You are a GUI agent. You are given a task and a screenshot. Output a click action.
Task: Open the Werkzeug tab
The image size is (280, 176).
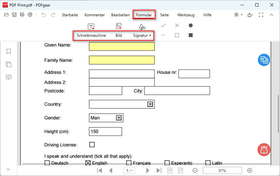pyautogui.click(x=186, y=15)
